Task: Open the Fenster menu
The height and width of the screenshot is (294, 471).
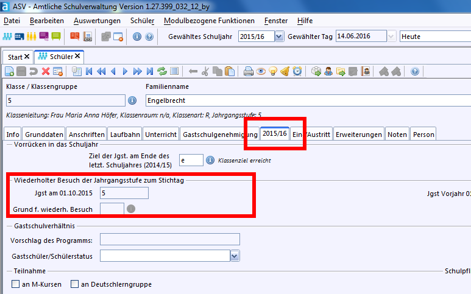Action: pyautogui.click(x=276, y=21)
